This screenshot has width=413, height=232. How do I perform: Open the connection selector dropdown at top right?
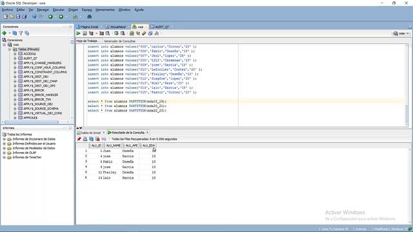401,34
